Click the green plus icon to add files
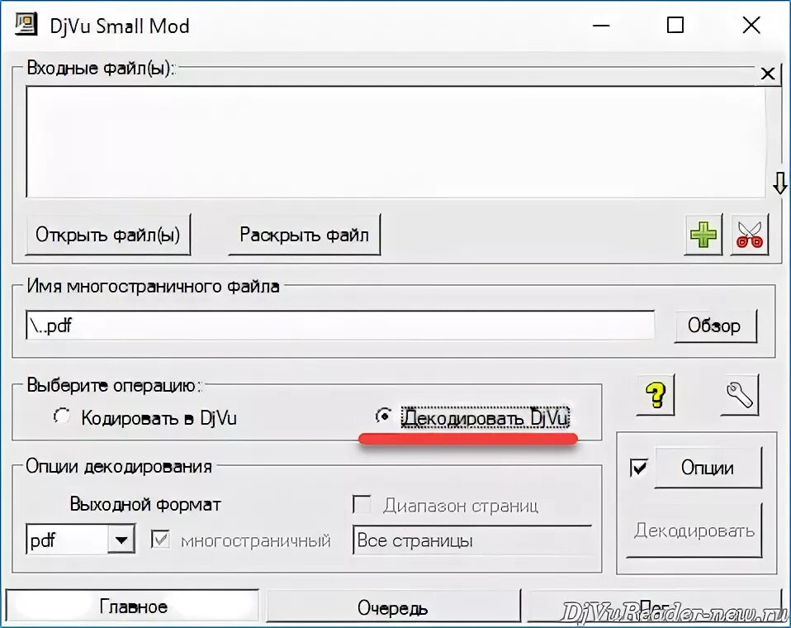 [x=702, y=235]
